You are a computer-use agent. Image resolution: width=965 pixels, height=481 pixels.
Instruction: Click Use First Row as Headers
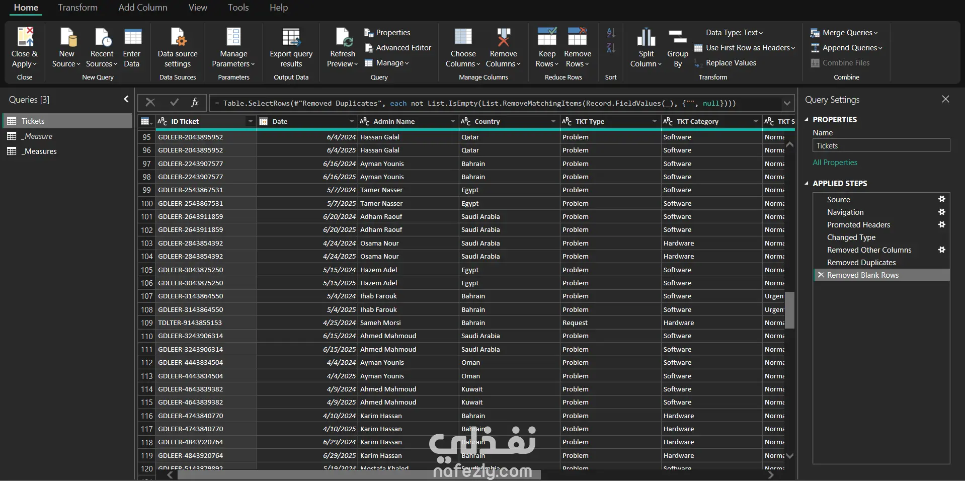(x=745, y=48)
